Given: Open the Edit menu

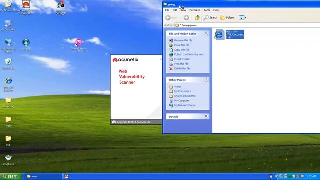Looking at the screenshot, I should click(175, 10).
